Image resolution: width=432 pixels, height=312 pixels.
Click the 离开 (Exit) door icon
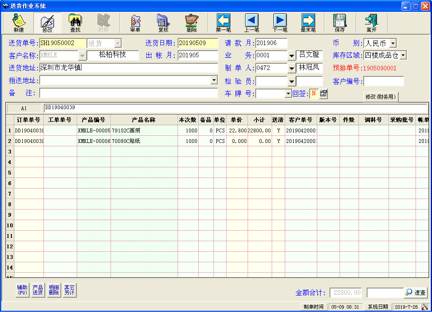tap(371, 23)
